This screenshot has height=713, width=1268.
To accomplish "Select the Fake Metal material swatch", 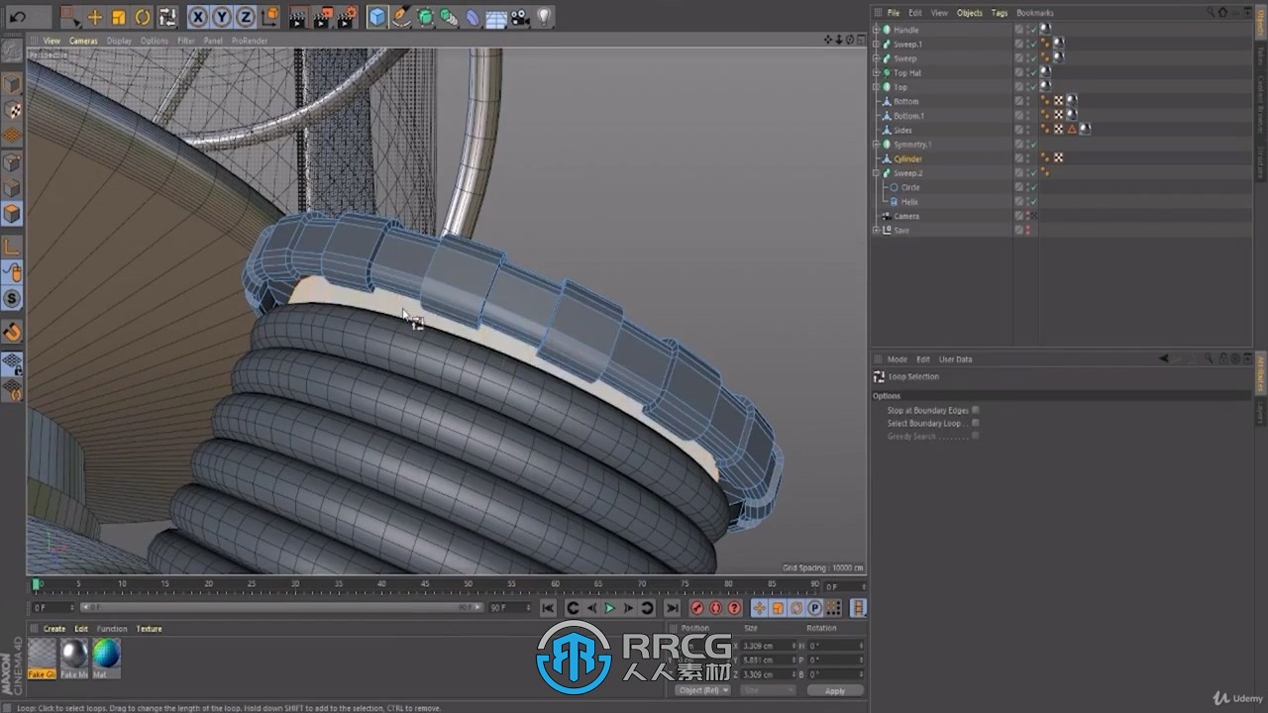I will (74, 659).
